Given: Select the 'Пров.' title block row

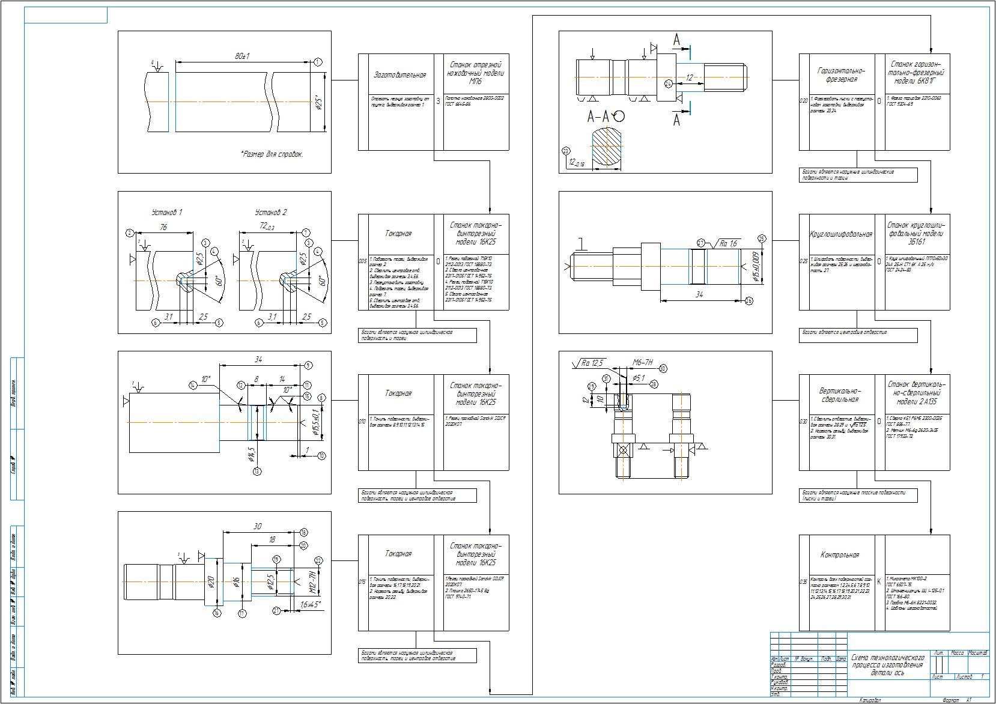Looking at the screenshot, I should tap(809, 671).
